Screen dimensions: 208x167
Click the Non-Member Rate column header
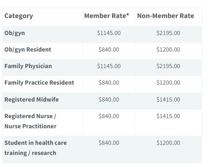[165, 16]
